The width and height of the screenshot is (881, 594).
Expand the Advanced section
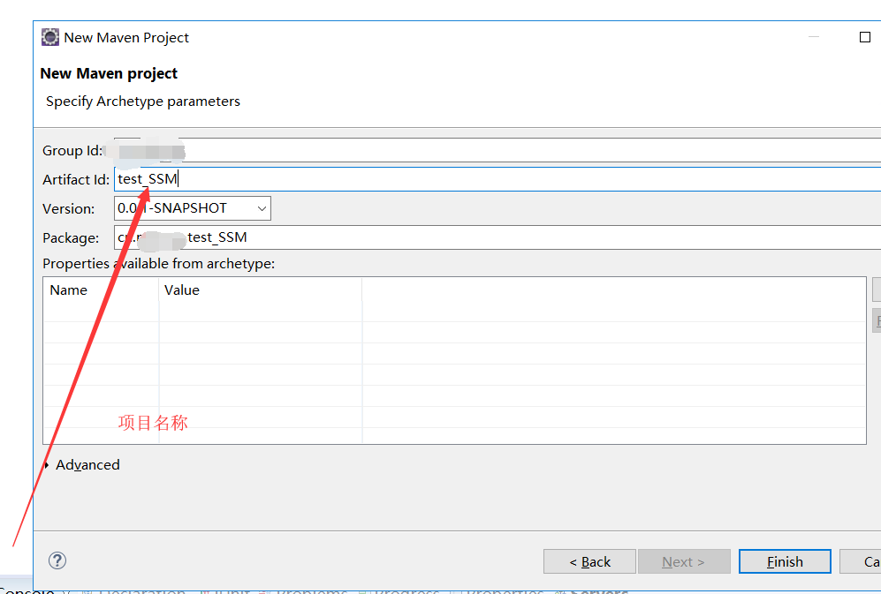point(47,465)
